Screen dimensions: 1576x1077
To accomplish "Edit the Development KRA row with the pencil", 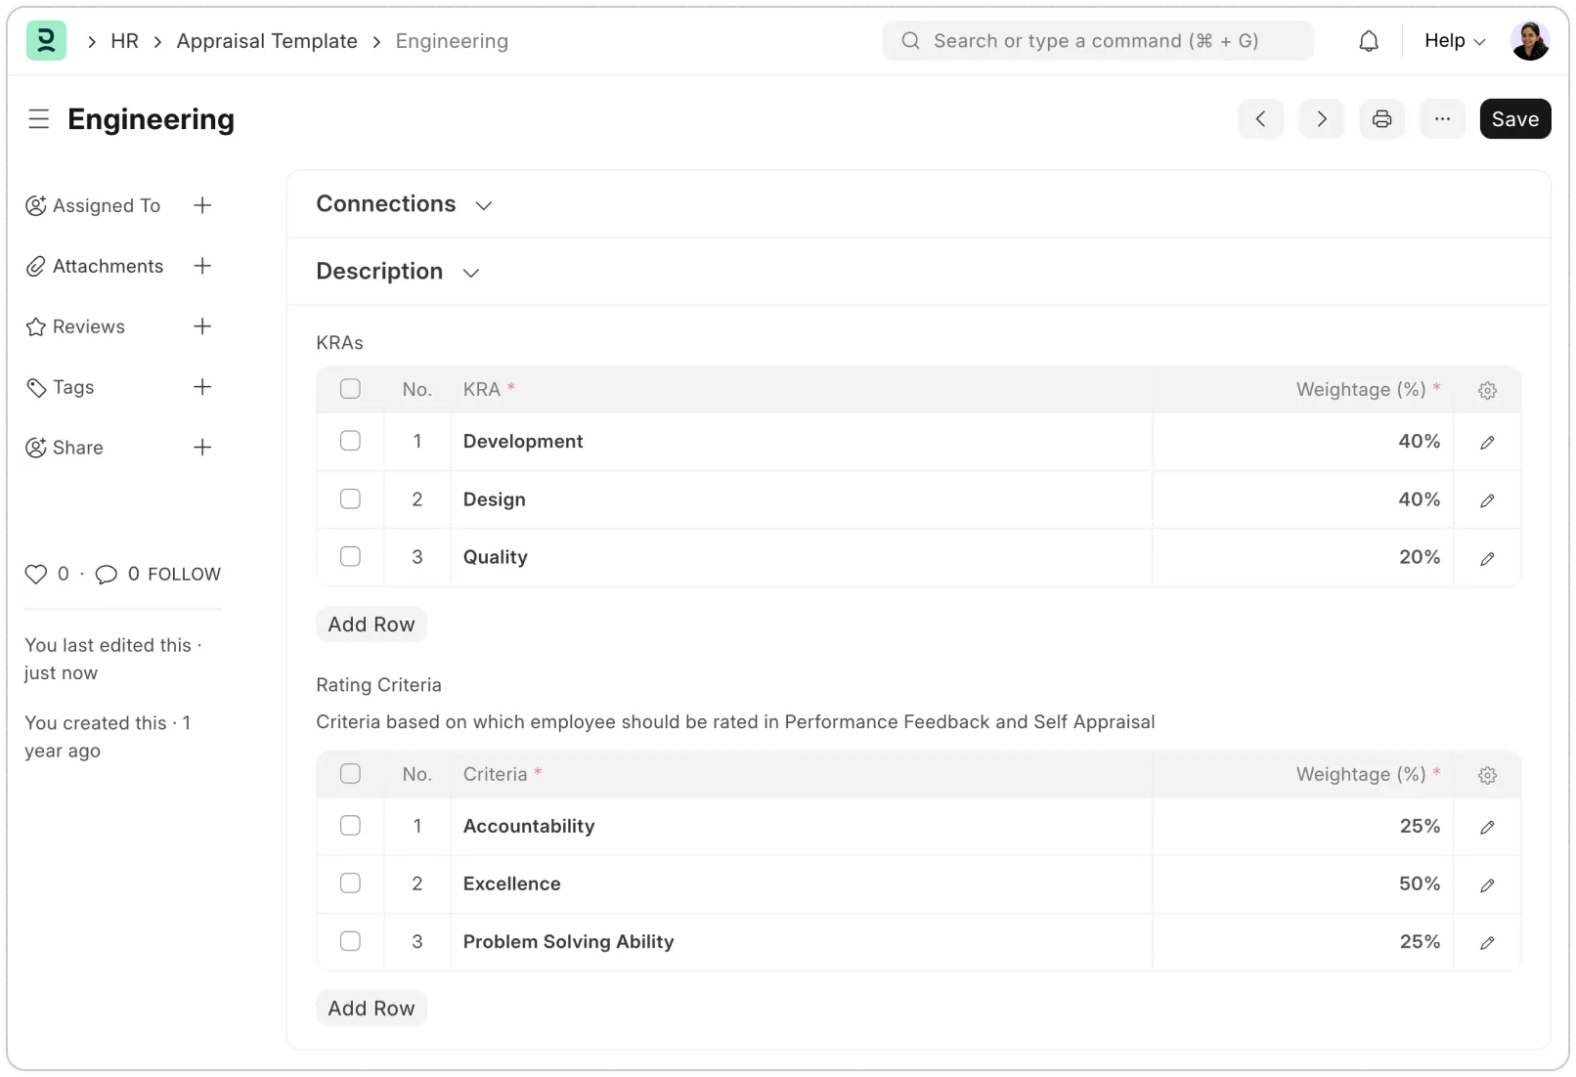I will [x=1486, y=442].
